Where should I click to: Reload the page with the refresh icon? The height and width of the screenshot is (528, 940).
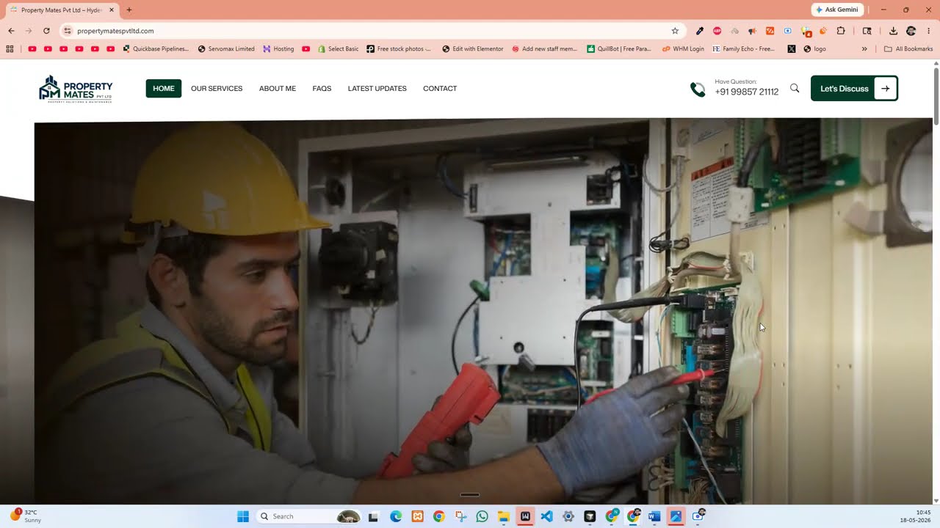click(46, 31)
